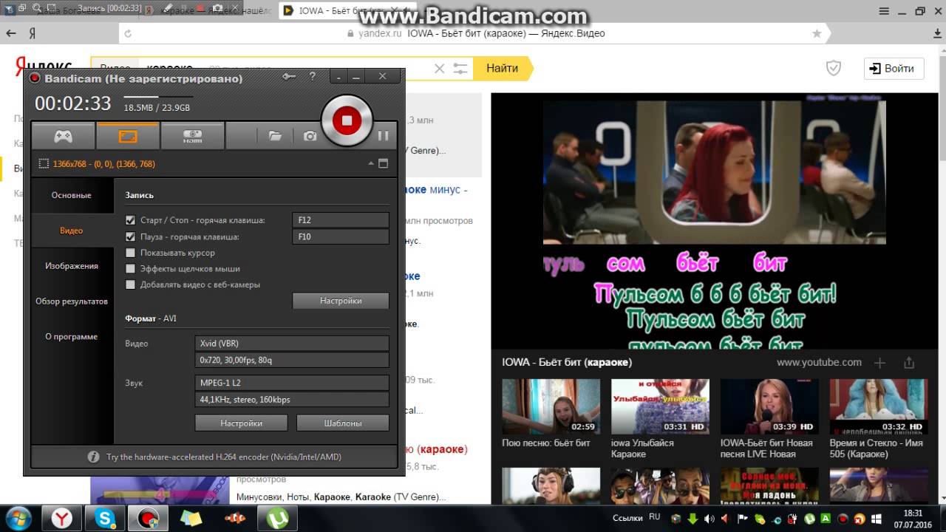Open thumbnail Время и Стекло - Имя 505

879,406
